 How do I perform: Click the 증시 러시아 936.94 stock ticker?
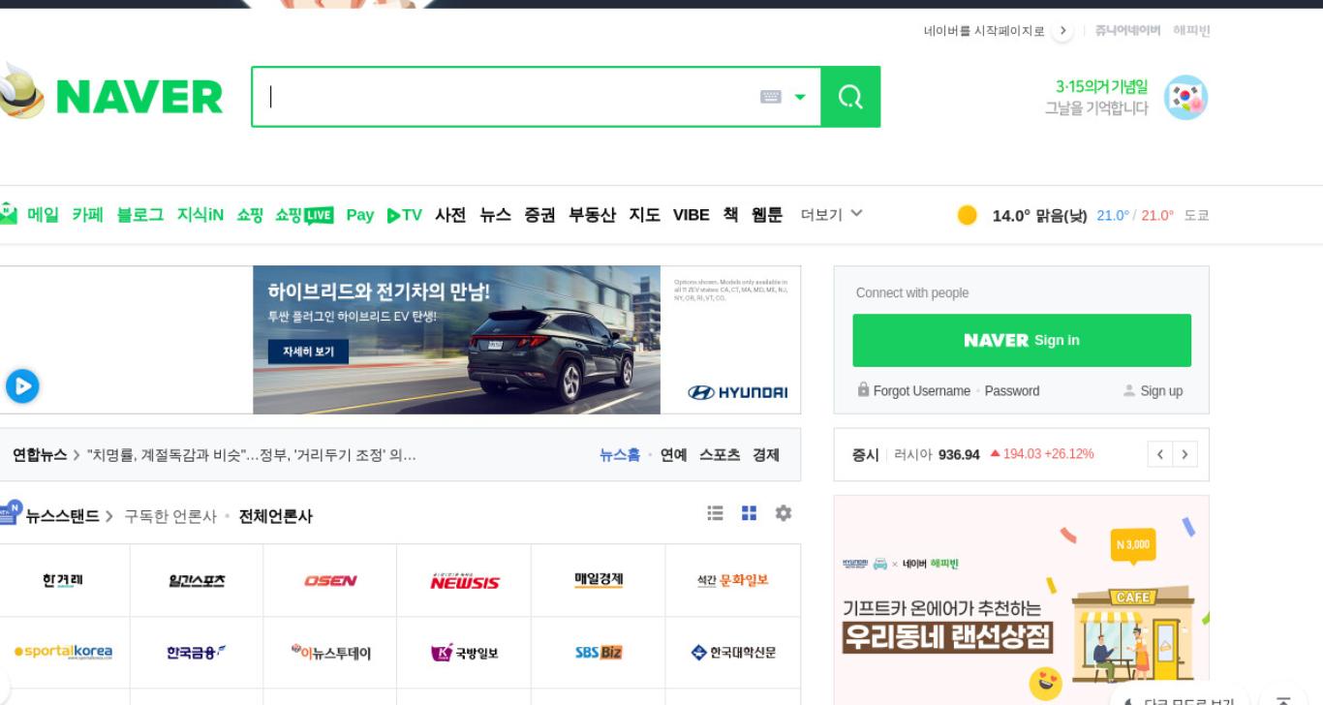[973, 454]
